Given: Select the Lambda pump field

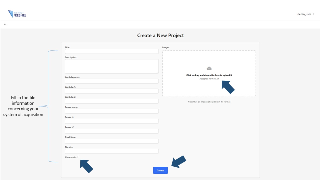Looking at the screenshot, I should click(112, 81).
